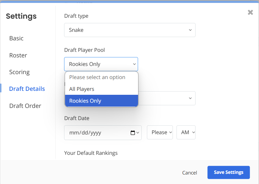Click the chevron on the Please time dropdown
Screen dimensions: 259x184
click(171, 133)
